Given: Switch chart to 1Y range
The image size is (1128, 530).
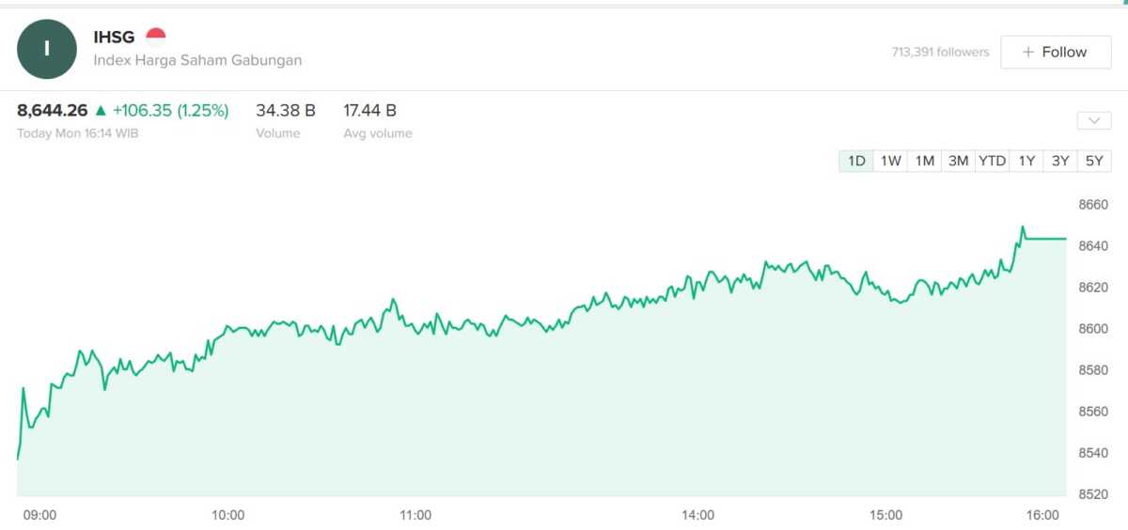Looking at the screenshot, I should click(x=1026, y=161).
